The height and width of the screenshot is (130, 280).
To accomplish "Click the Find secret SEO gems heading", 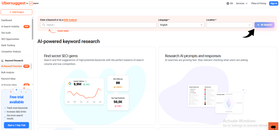I will click(61, 56).
